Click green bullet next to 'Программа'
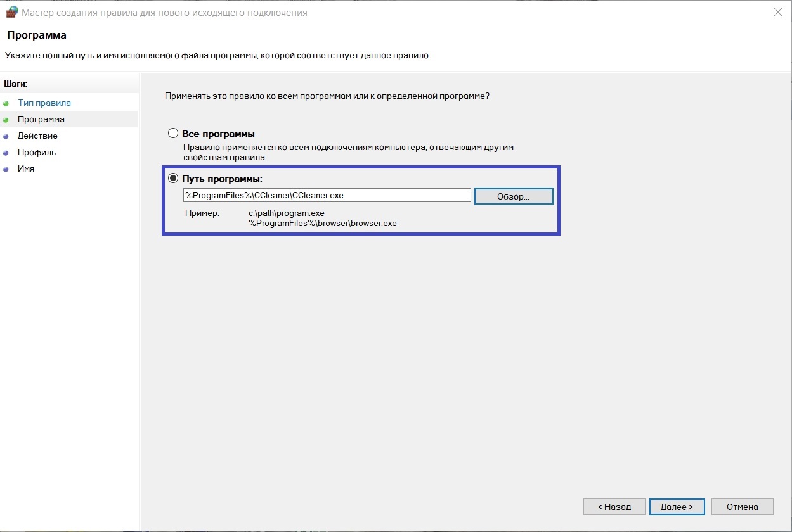 coord(6,120)
